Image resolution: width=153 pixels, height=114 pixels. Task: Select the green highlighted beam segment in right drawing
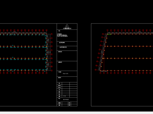tap(109, 34)
